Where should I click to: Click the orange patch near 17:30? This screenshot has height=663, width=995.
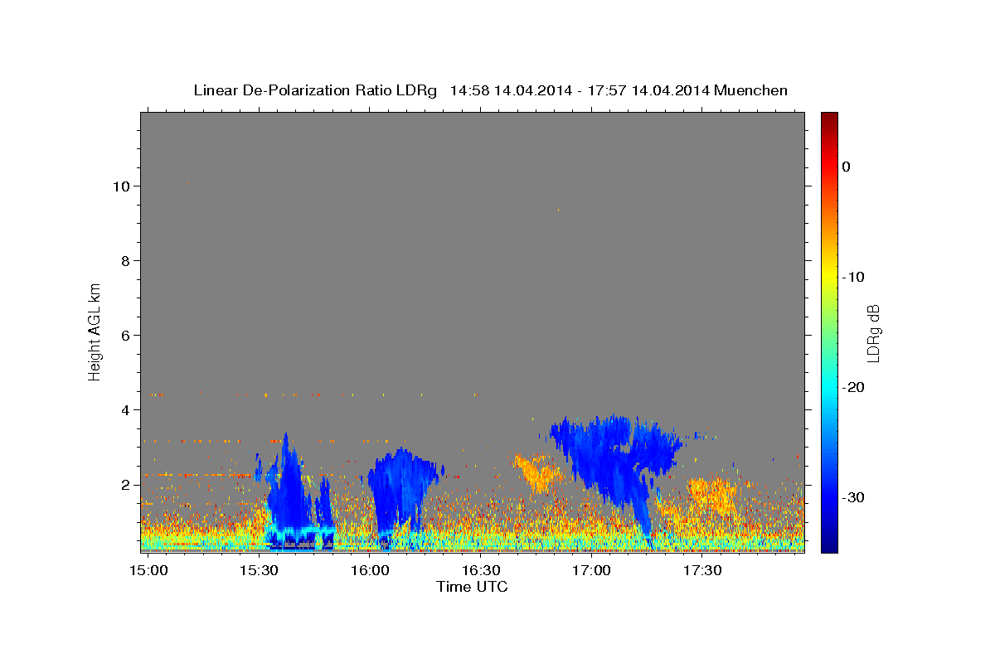click(x=711, y=496)
